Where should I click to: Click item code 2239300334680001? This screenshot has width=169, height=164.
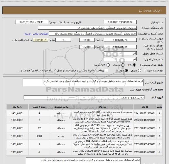[145, 136]
